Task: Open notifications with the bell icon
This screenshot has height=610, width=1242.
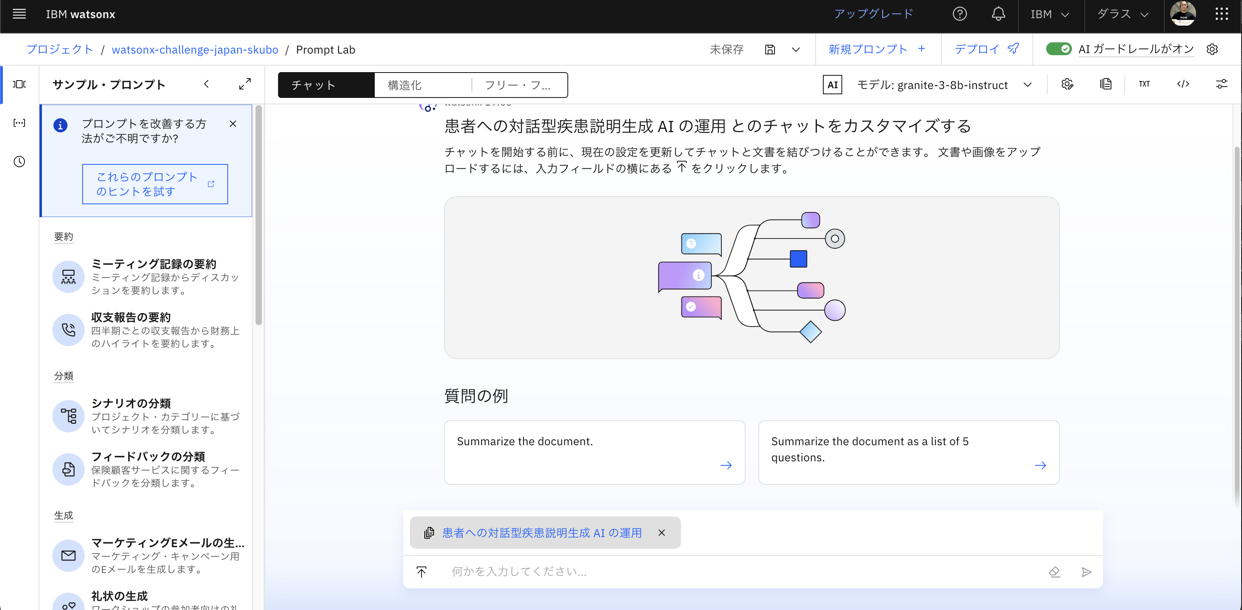Action: tap(997, 14)
